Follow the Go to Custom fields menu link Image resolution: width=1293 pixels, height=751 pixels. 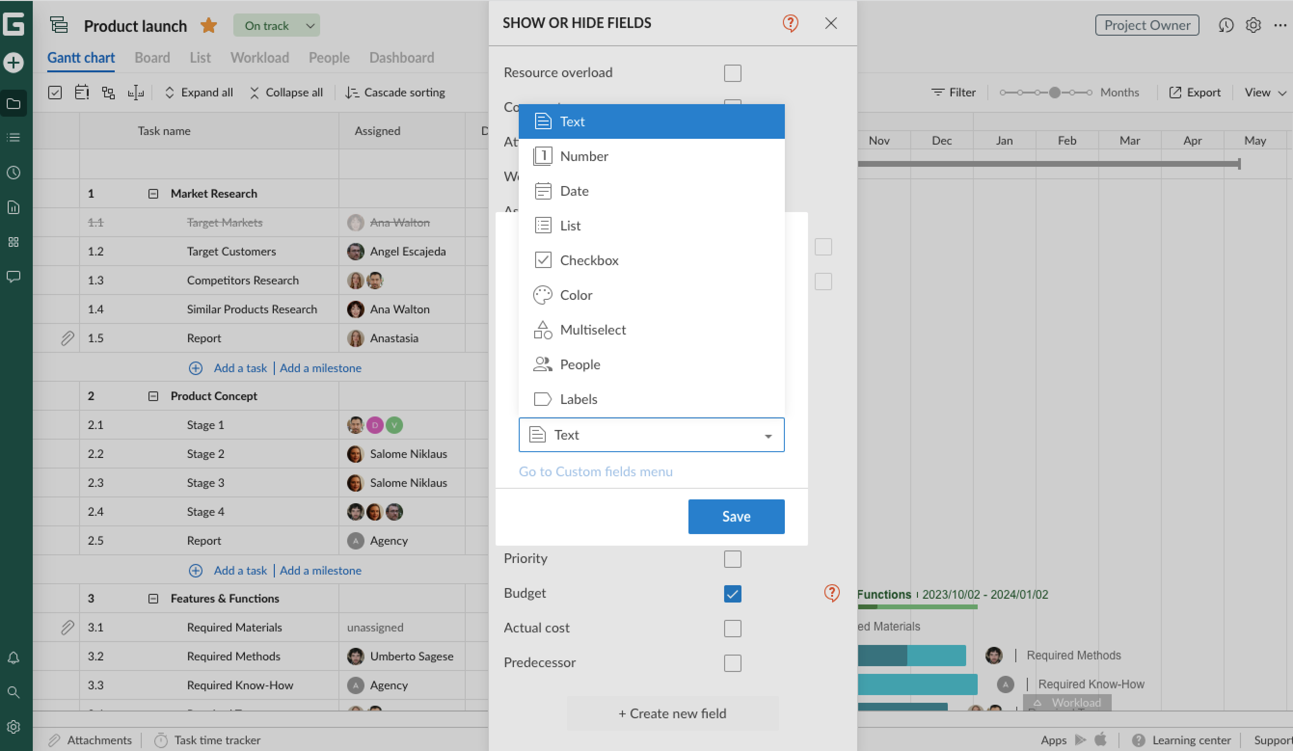pos(596,471)
